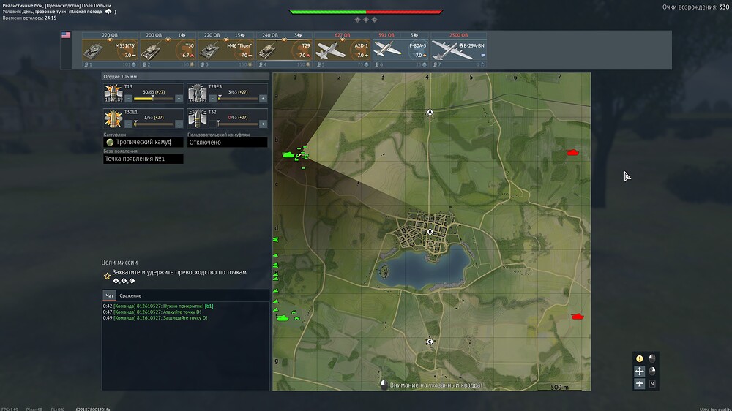Increase T13 shell count with plus
The width and height of the screenshot is (732, 411).
(x=179, y=98)
